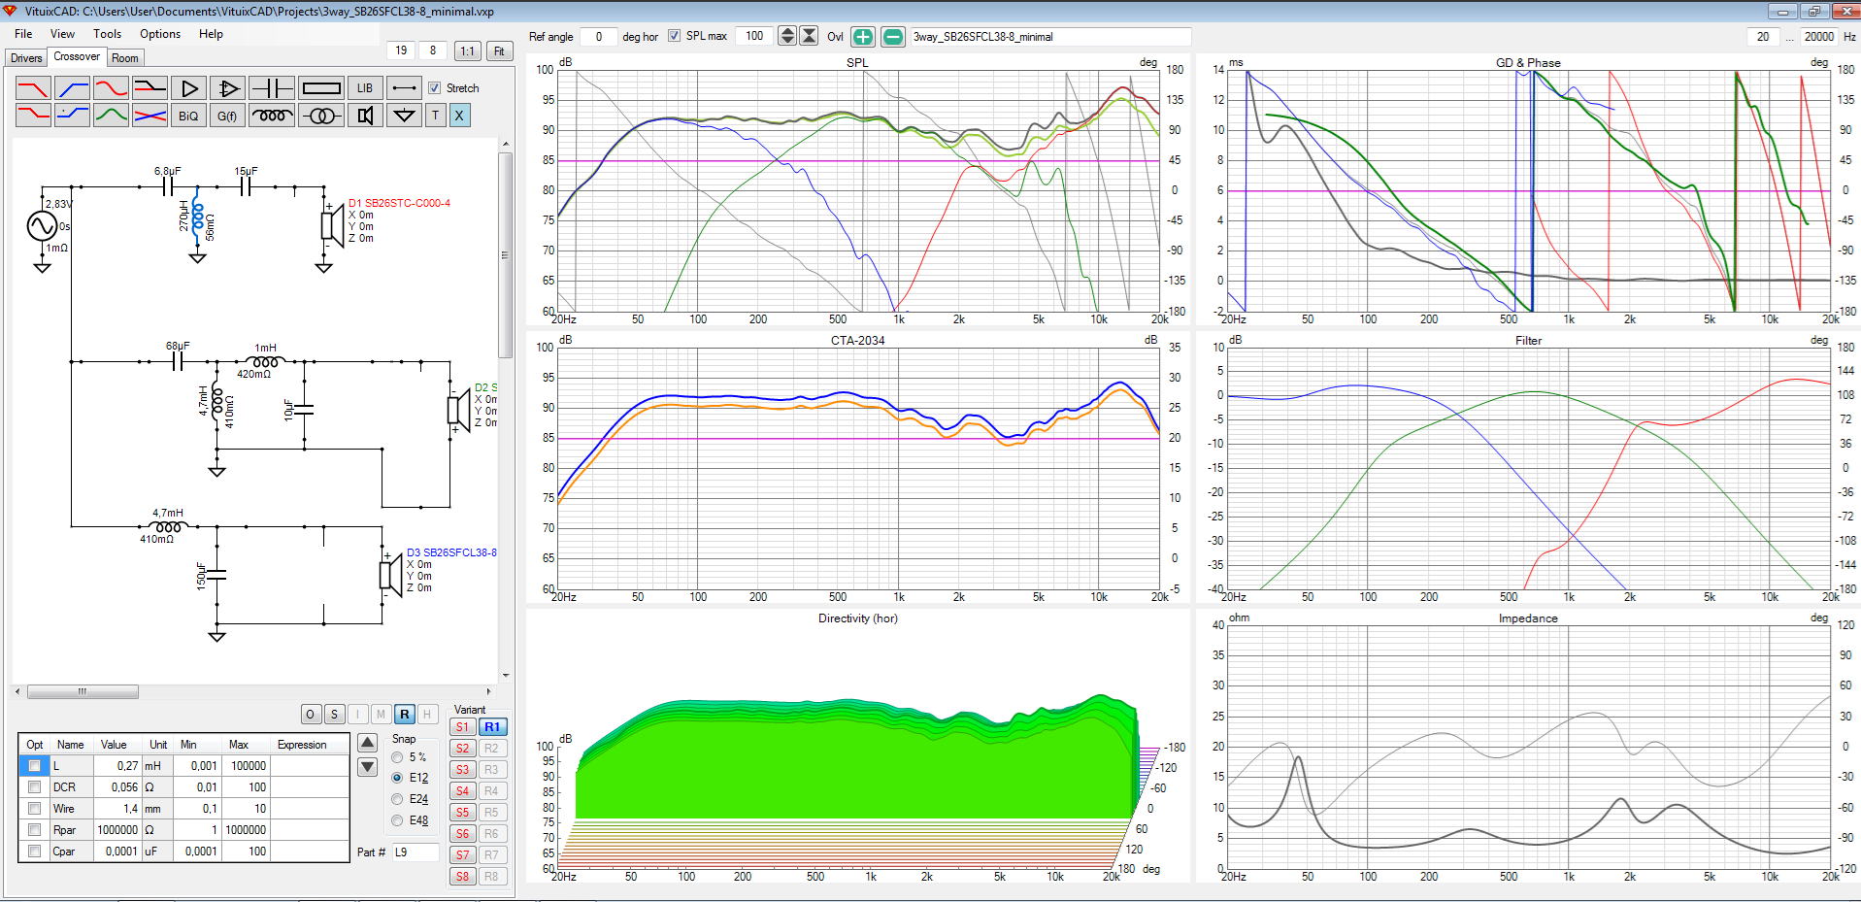Toggle the SPL max checkbox
The width and height of the screenshot is (1861, 902).
(675, 36)
